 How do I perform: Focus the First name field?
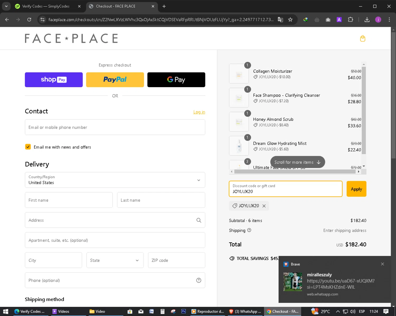click(x=69, y=200)
